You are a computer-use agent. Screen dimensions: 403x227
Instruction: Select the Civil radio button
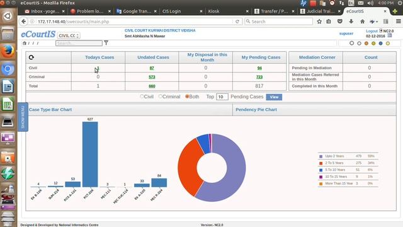pyautogui.click(x=142, y=96)
